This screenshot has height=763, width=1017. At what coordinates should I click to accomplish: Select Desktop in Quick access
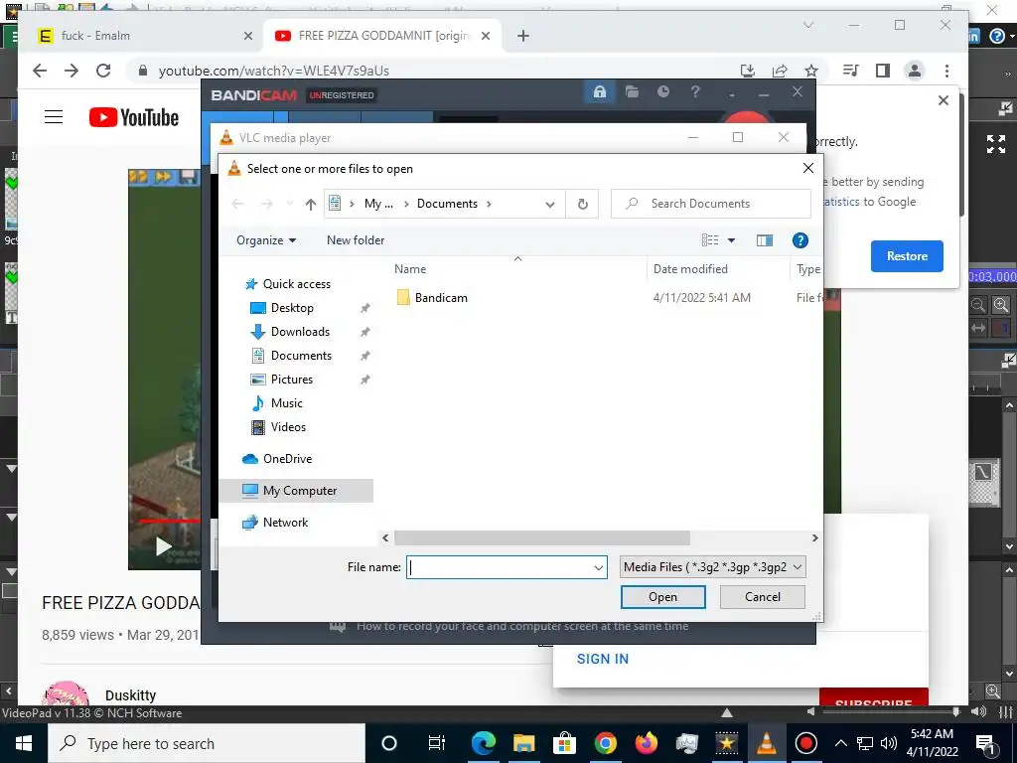pyautogui.click(x=292, y=308)
